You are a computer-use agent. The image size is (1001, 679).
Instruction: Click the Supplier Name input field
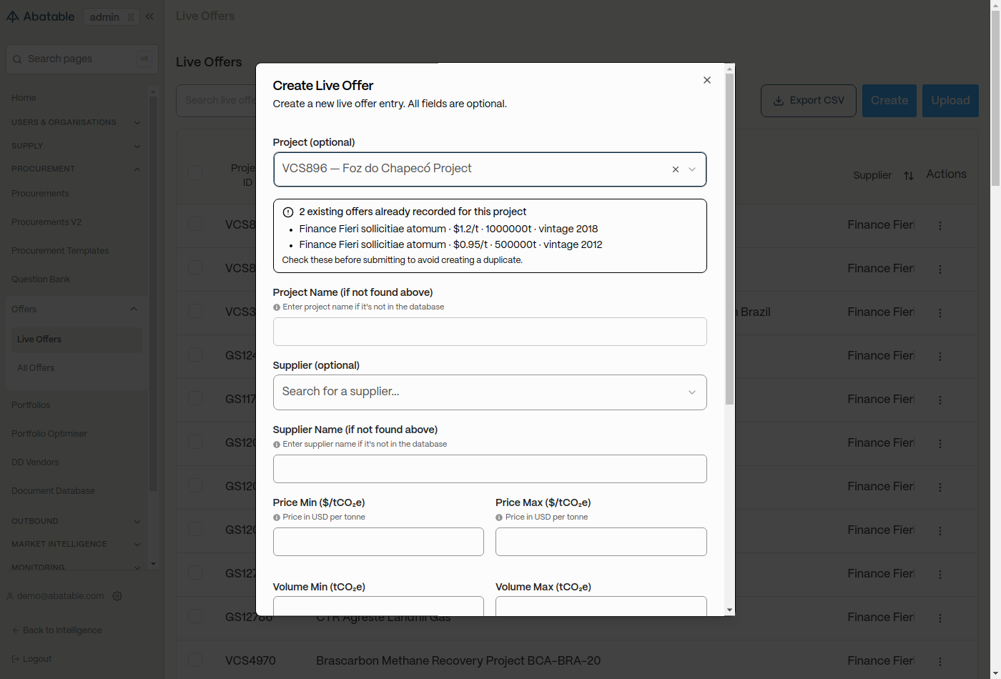[490, 469]
